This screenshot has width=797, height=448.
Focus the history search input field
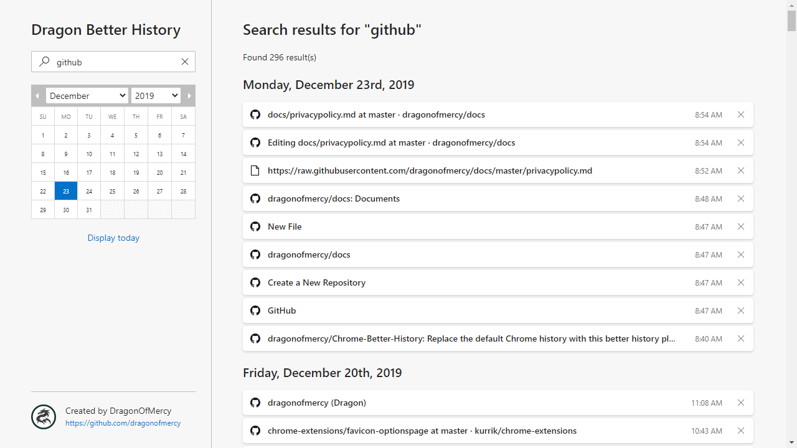click(x=115, y=62)
